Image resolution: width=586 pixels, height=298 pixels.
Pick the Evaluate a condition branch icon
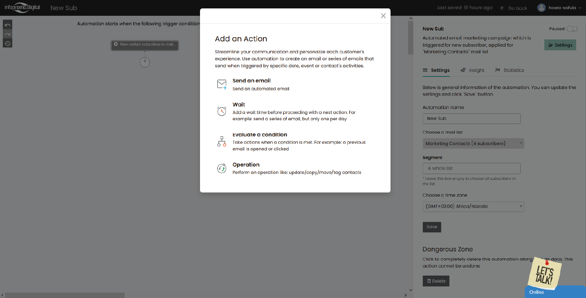(x=222, y=141)
